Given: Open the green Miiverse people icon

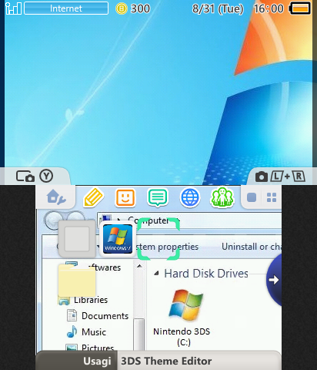Looking at the screenshot, I should (x=222, y=197).
